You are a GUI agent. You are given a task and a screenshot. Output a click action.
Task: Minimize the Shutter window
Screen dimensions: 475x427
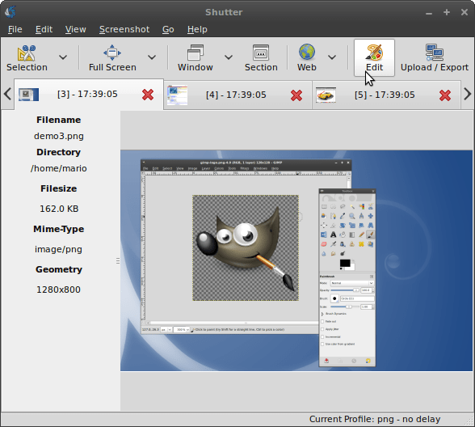point(429,13)
